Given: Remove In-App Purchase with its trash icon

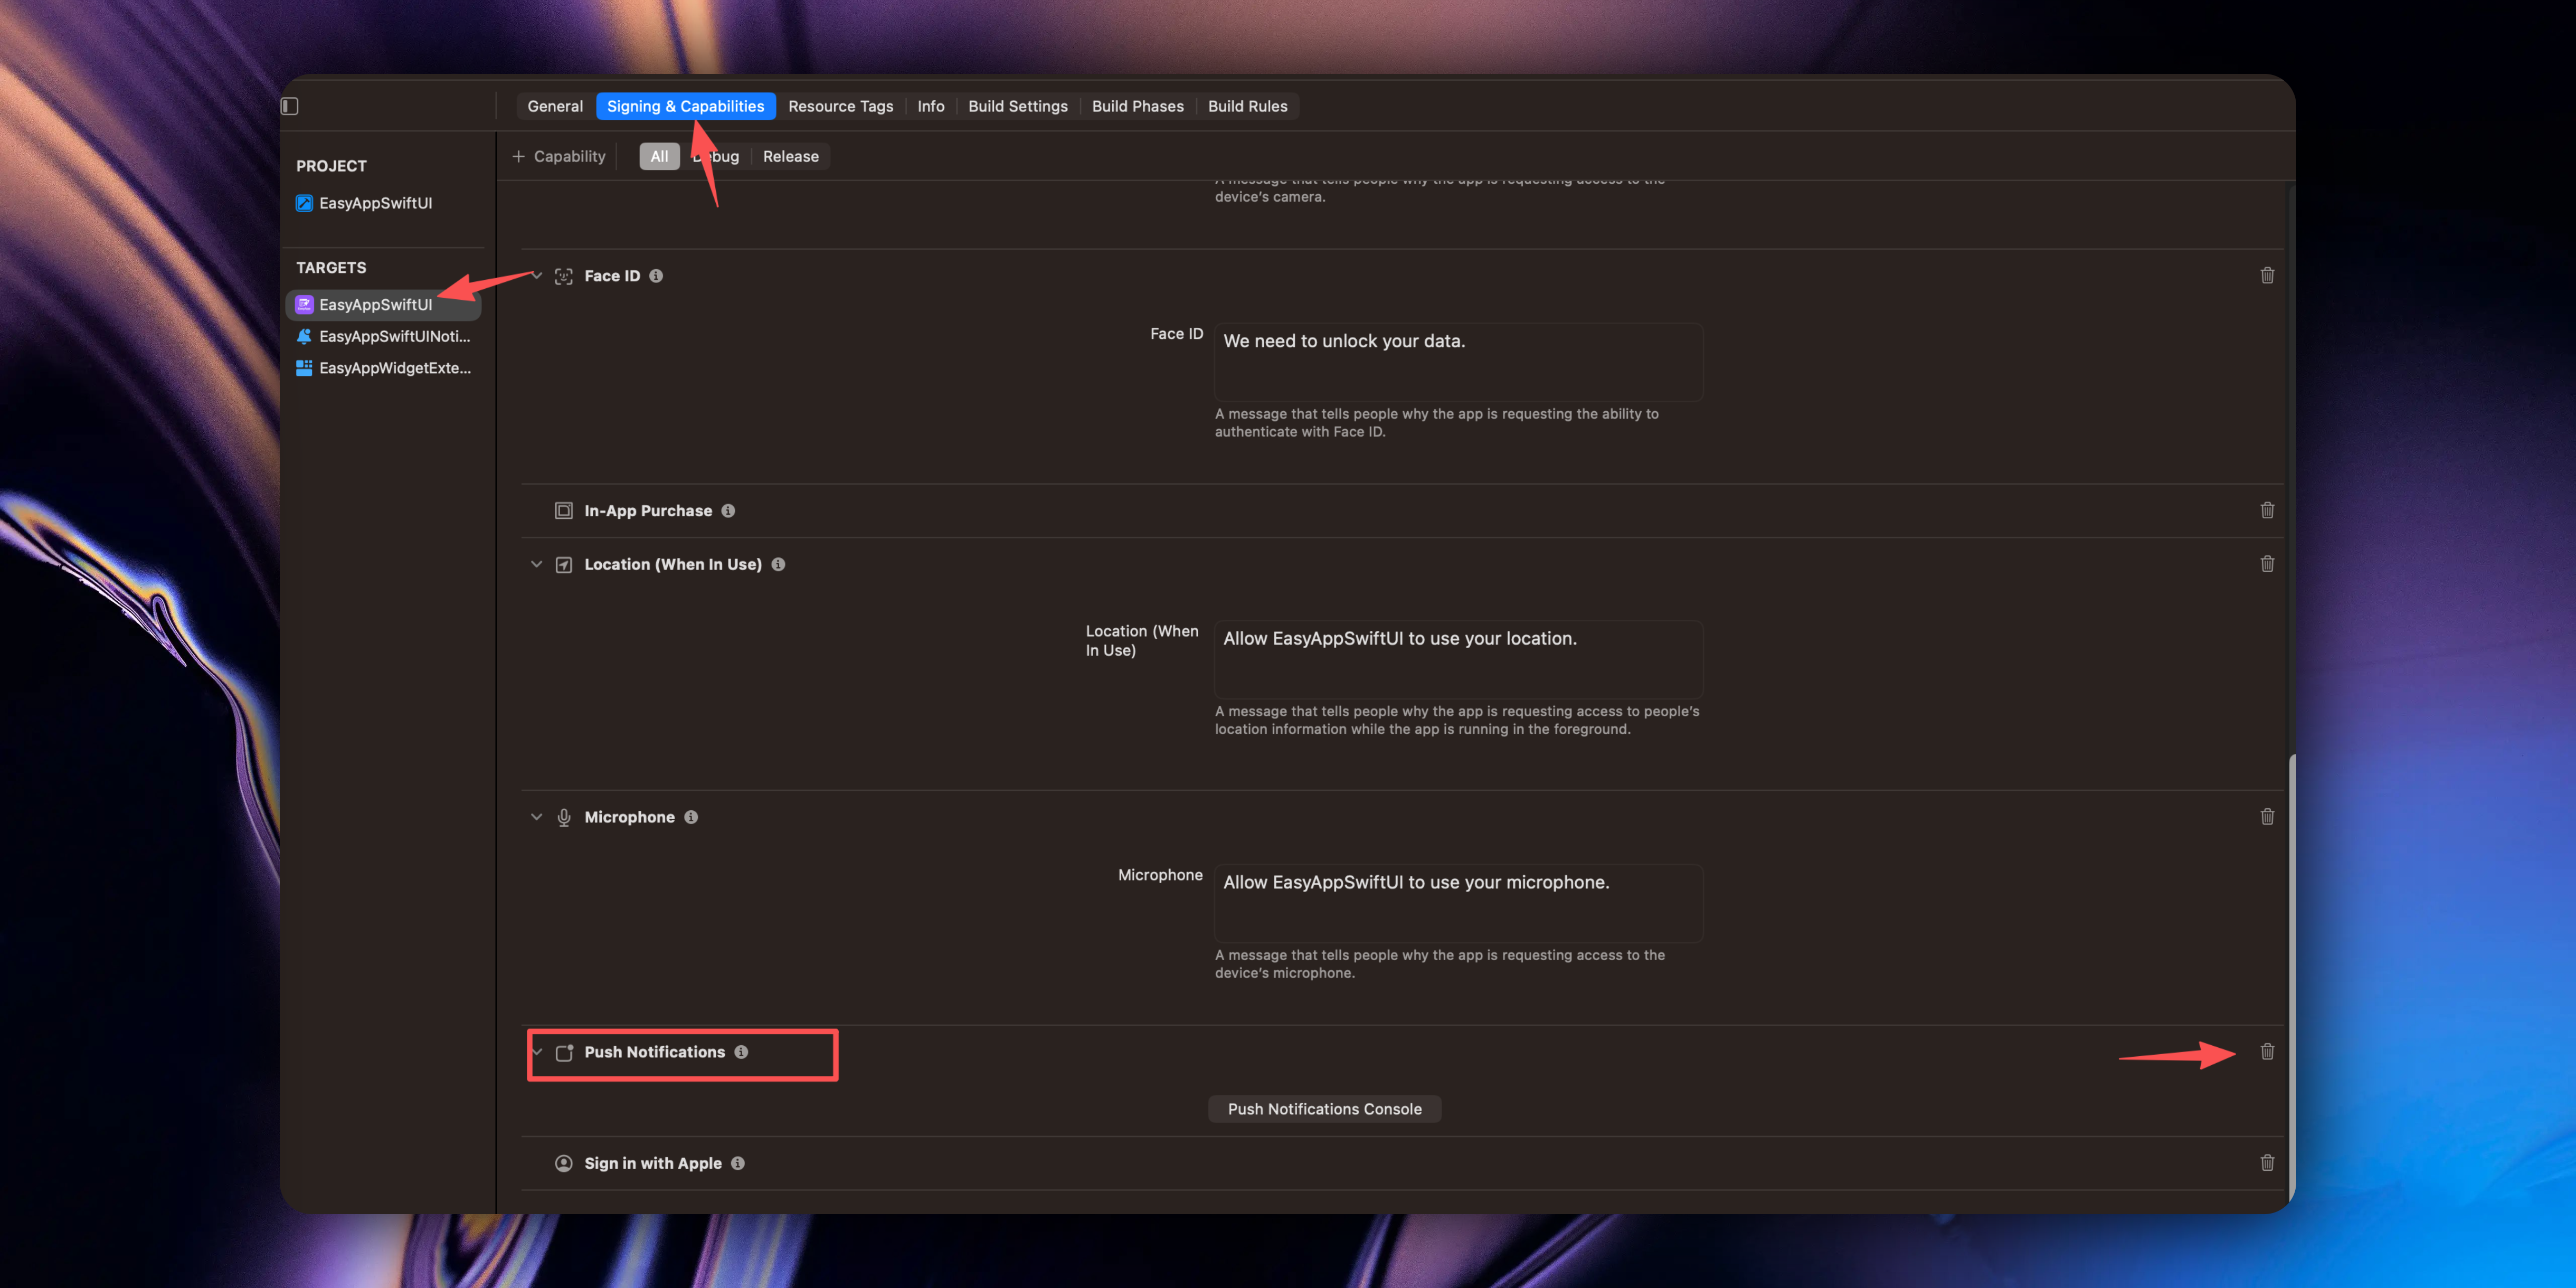Looking at the screenshot, I should click(x=2267, y=510).
